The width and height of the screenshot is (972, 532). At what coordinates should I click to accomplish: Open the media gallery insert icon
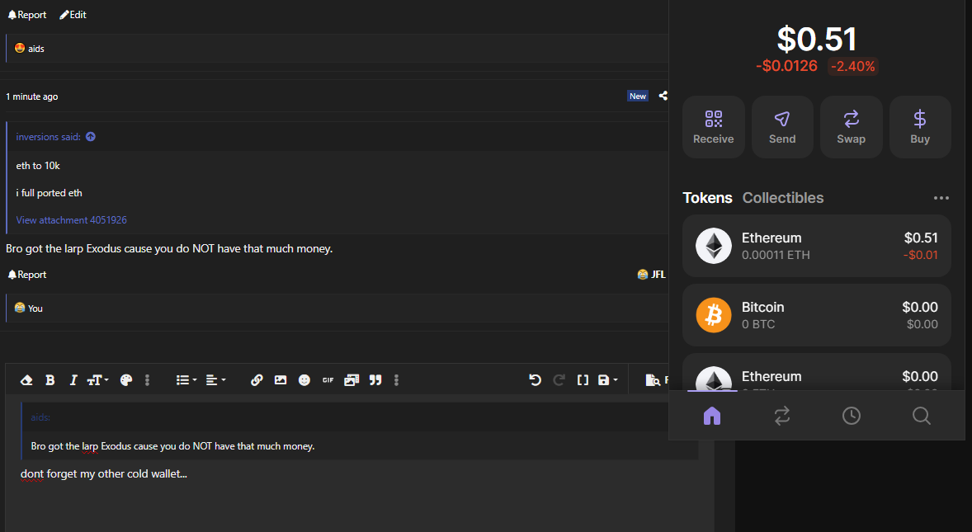point(352,379)
